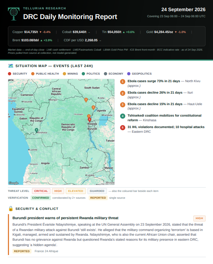The image size is (213, 264).
Task: Click numbered circle 3 in events list
Action: tap(123, 104)
